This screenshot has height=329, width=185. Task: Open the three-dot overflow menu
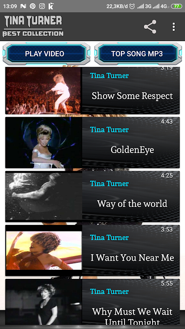tap(173, 27)
